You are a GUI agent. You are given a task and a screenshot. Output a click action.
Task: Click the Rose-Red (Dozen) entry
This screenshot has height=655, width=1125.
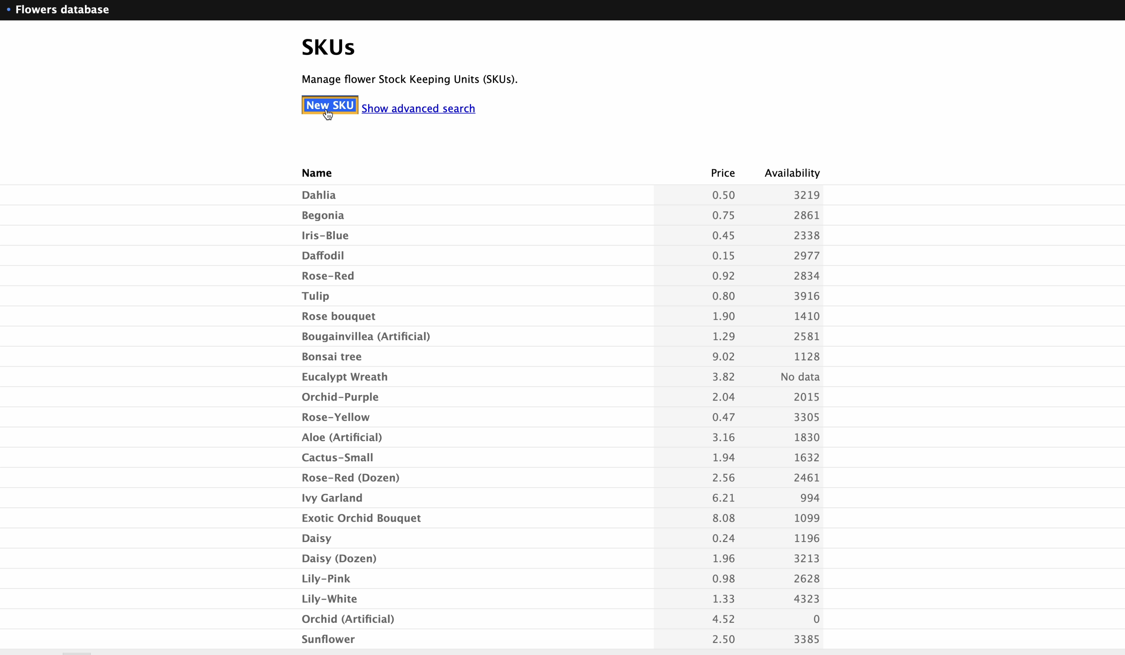(350, 478)
